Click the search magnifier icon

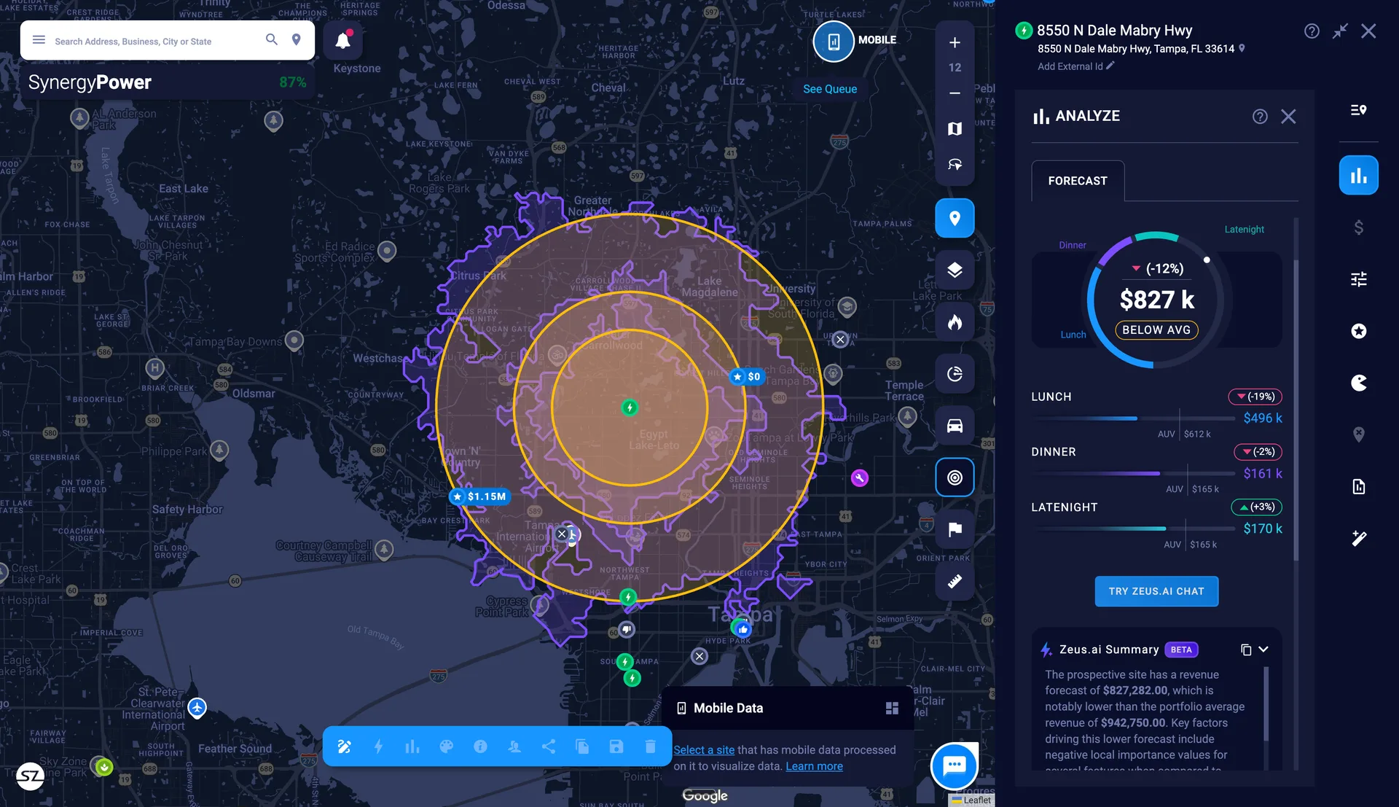coord(271,40)
